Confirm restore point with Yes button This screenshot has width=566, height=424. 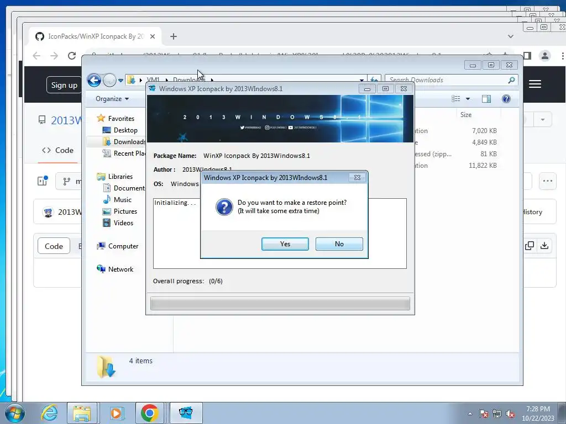285,243
